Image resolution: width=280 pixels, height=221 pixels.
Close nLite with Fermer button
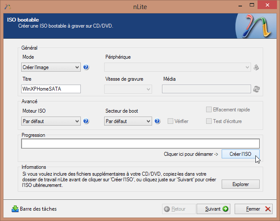click(x=254, y=209)
